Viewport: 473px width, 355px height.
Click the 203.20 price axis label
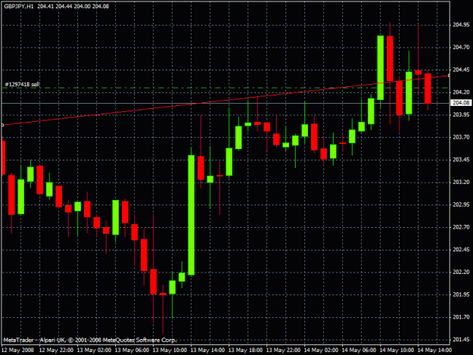point(461,182)
